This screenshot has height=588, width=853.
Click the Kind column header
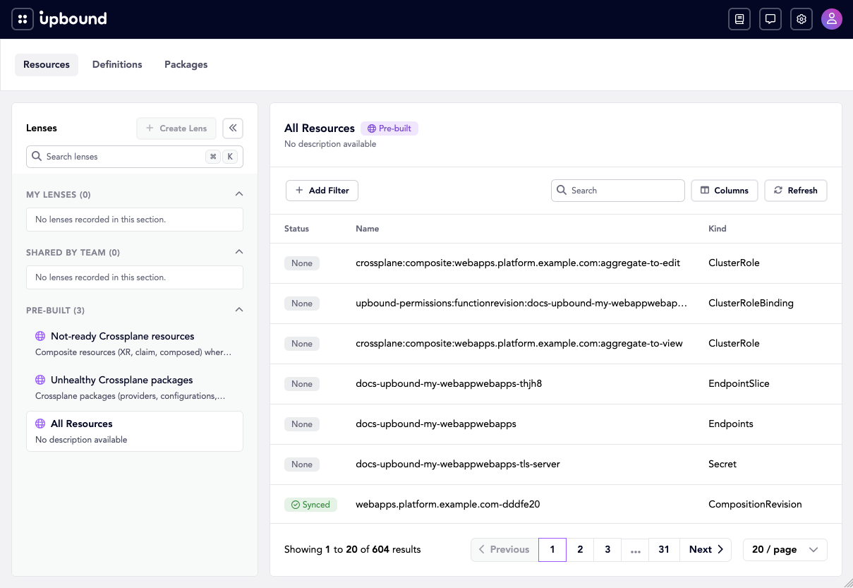(718, 229)
